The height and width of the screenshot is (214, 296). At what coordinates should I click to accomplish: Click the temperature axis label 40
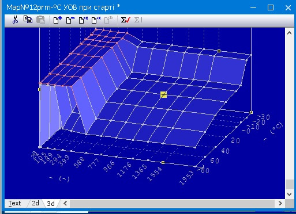pyautogui.click(x=225, y=151)
